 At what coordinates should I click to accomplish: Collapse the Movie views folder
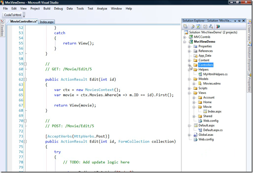tap(194, 107)
